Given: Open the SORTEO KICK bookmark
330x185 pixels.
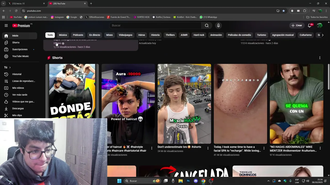Looking at the screenshot, I should [x=142, y=17].
